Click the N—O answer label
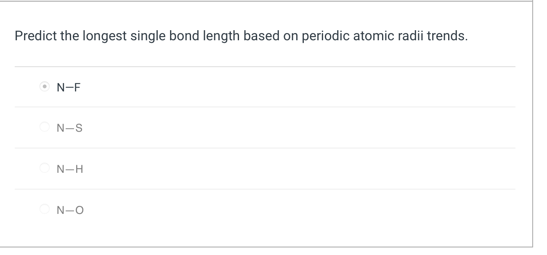 (70, 210)
